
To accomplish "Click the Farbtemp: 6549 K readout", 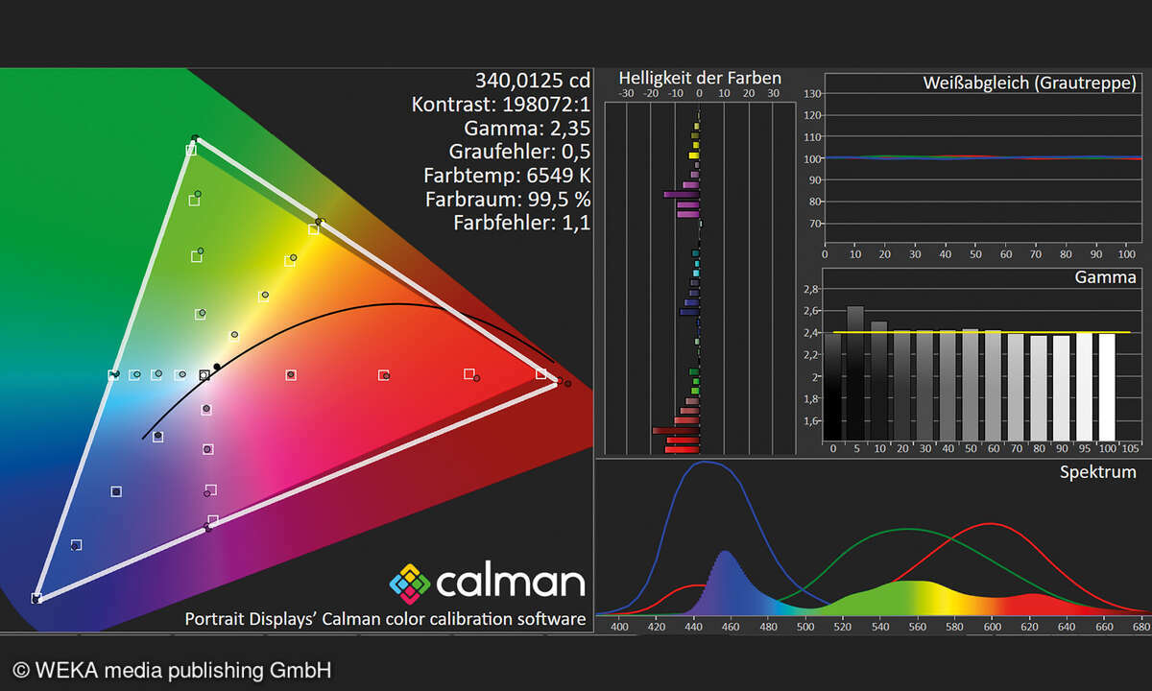I will tap(506, 176).
